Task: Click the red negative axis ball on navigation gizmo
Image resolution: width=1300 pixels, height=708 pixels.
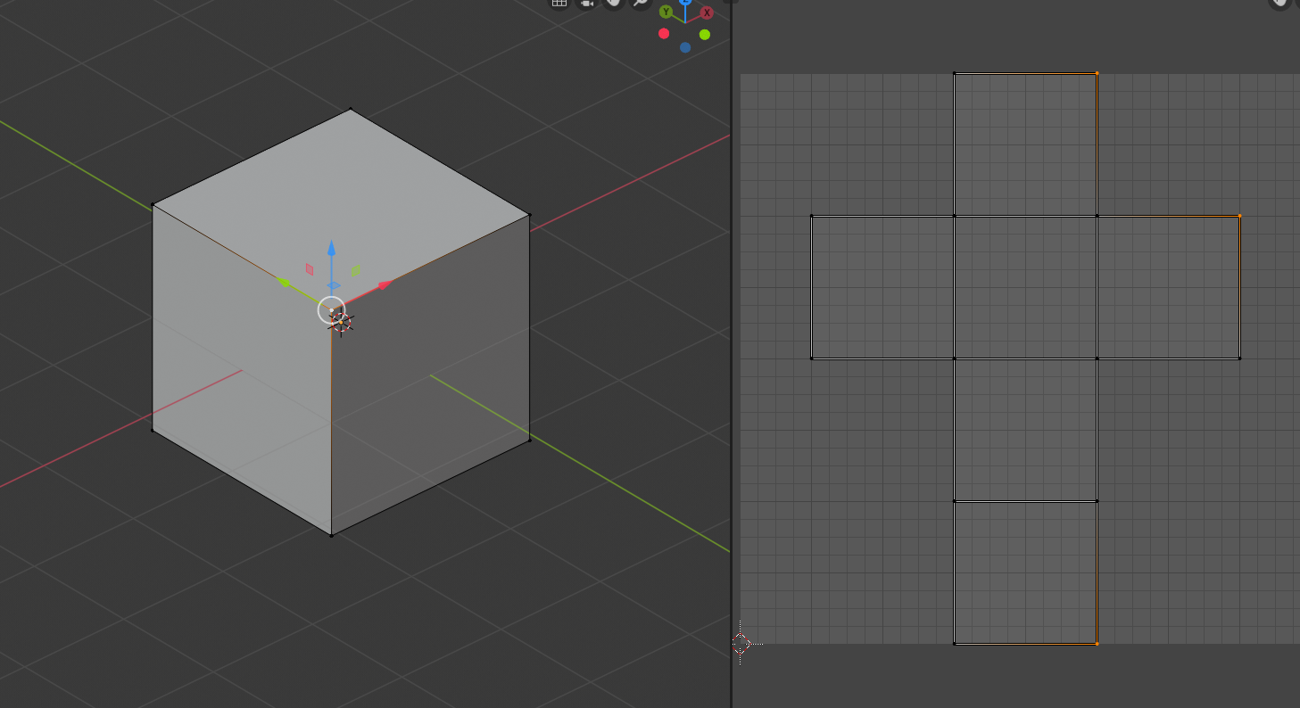Action: [664, 34]
